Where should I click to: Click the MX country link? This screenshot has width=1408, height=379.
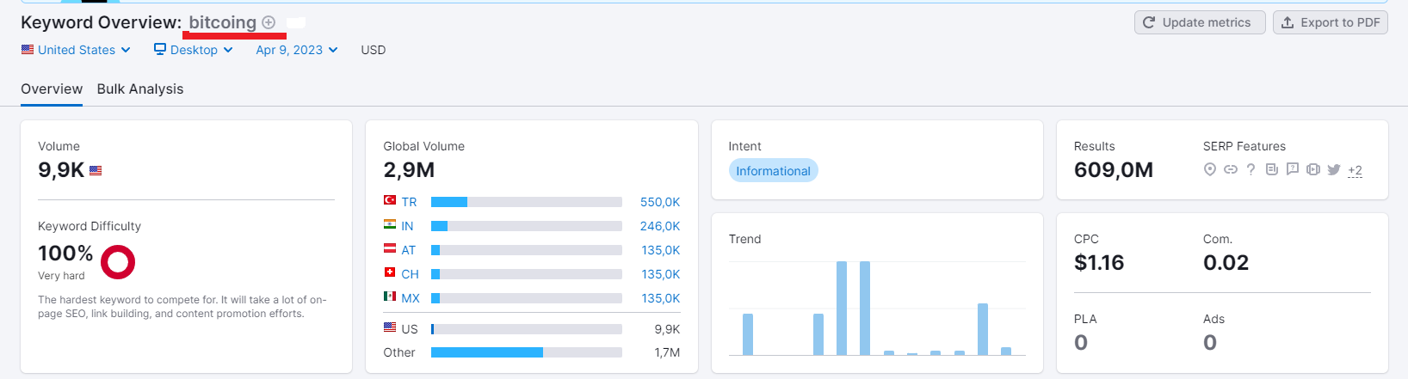(411, 298)
